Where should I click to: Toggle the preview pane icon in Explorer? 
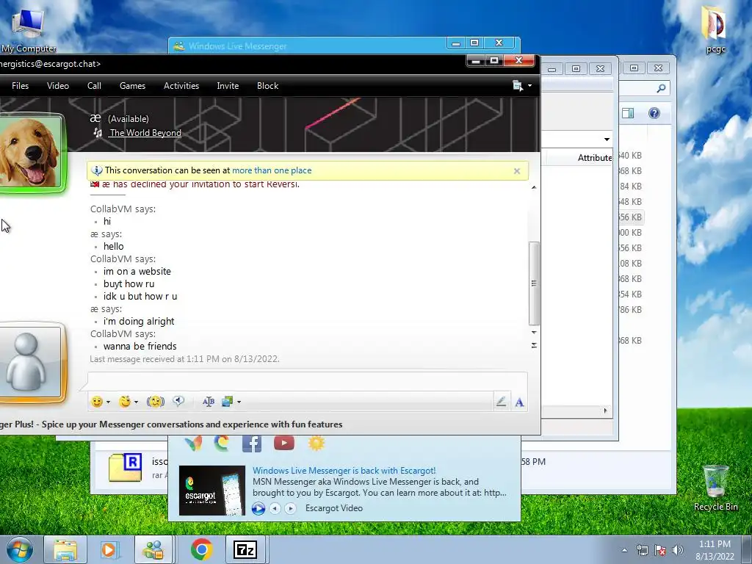coord(628,113)
